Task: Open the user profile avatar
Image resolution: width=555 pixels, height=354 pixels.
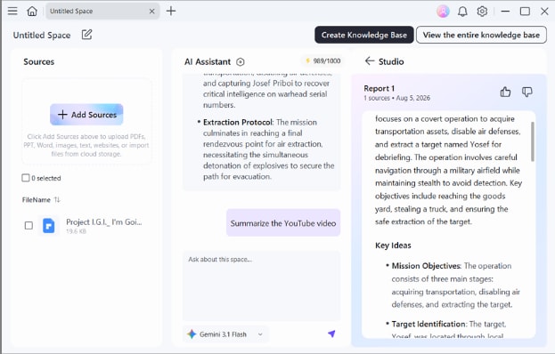Action: tap(443, 12)
